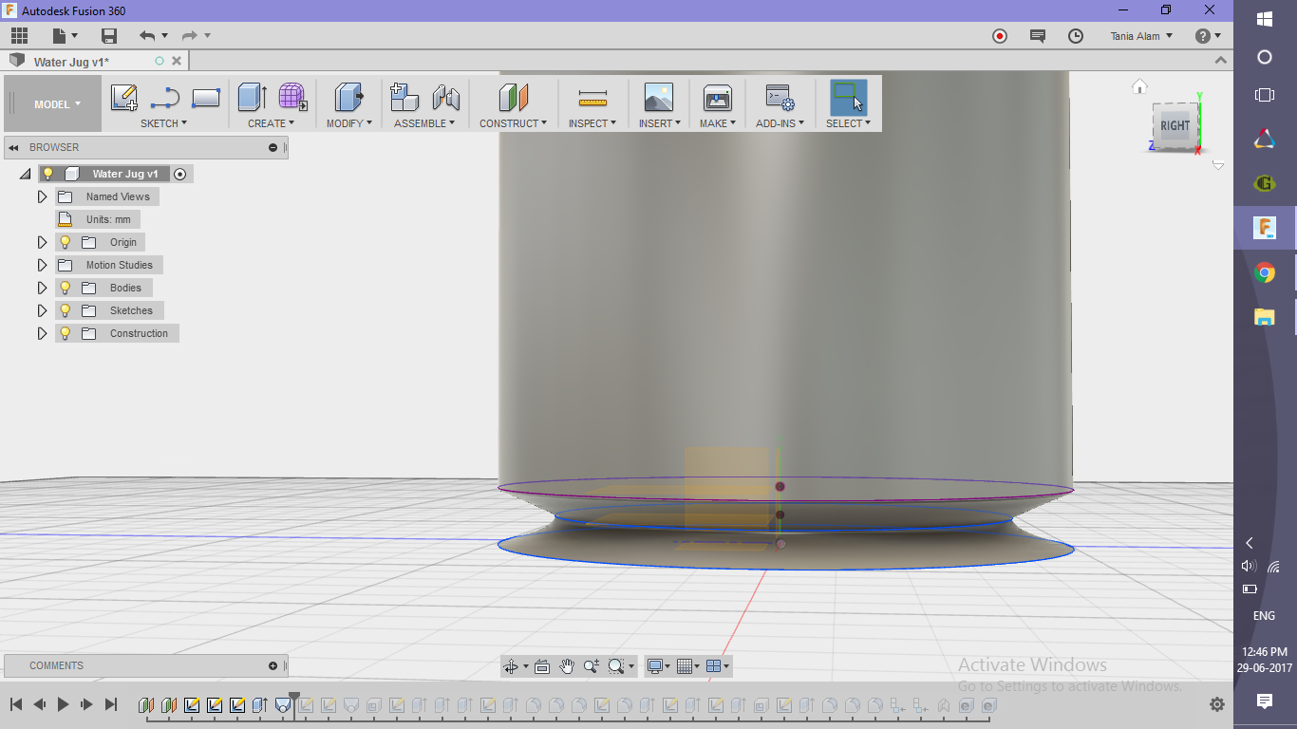Click the Look At tool
This screenshot has width=1297, height=729.
click(542, 666)
